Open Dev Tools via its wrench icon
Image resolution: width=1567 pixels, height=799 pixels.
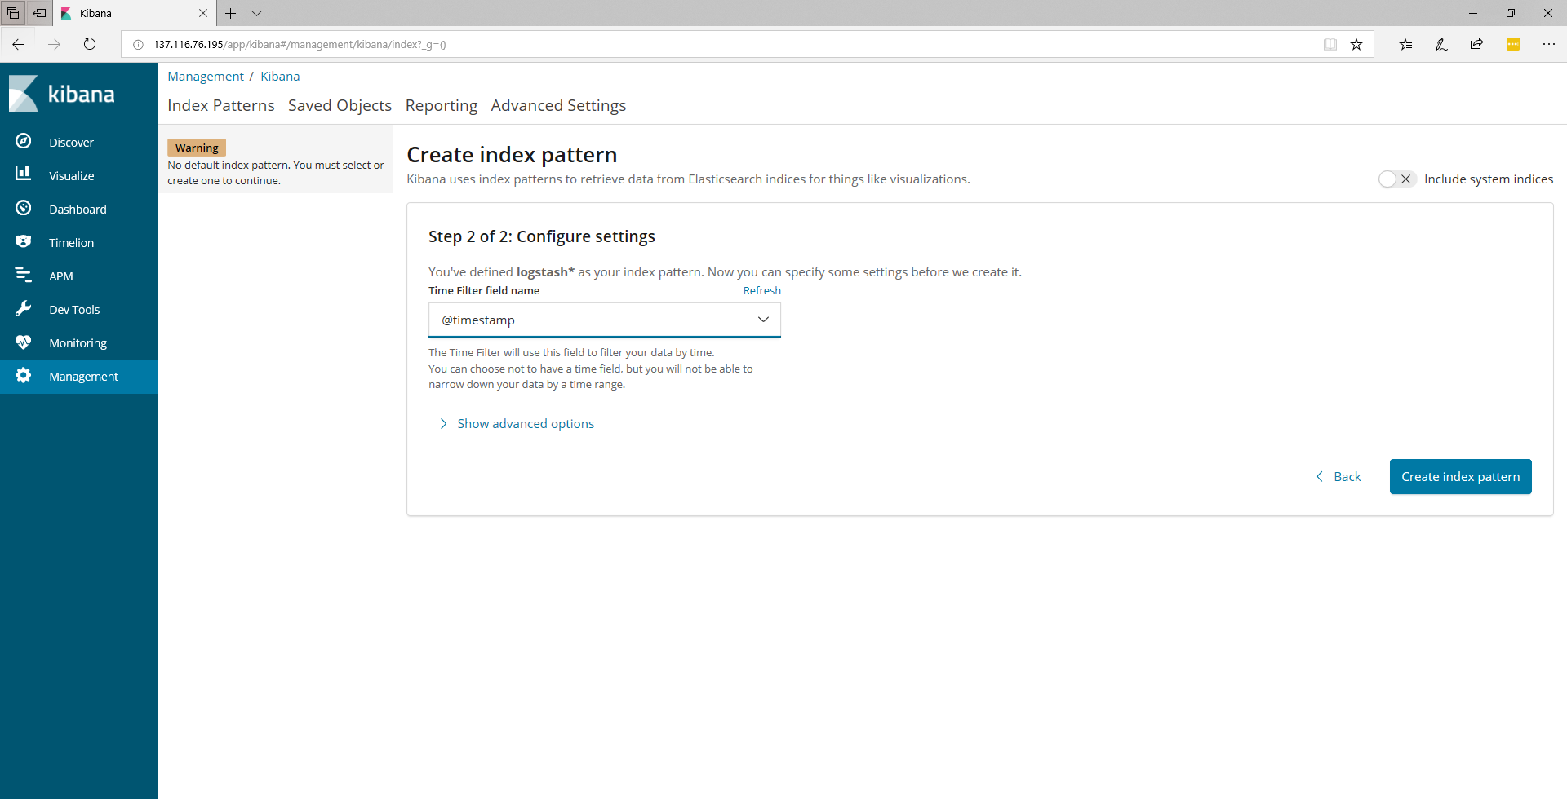tap(24, 308)
